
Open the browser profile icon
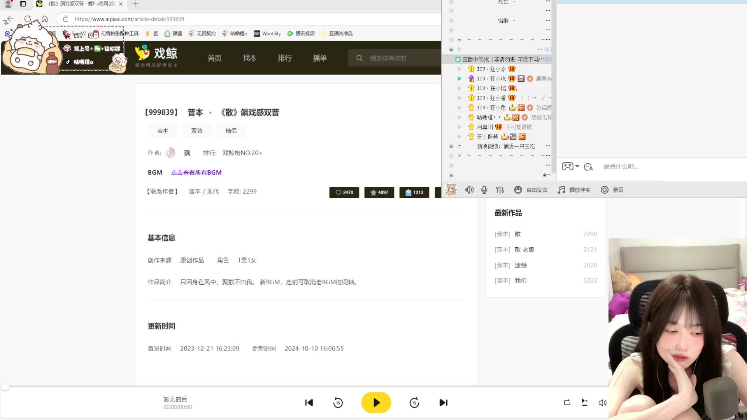coord(8,4)
